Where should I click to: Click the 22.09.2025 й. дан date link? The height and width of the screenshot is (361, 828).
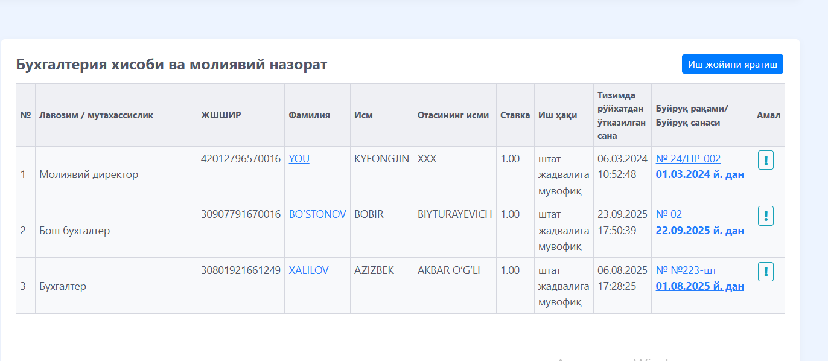pos(699,231)
